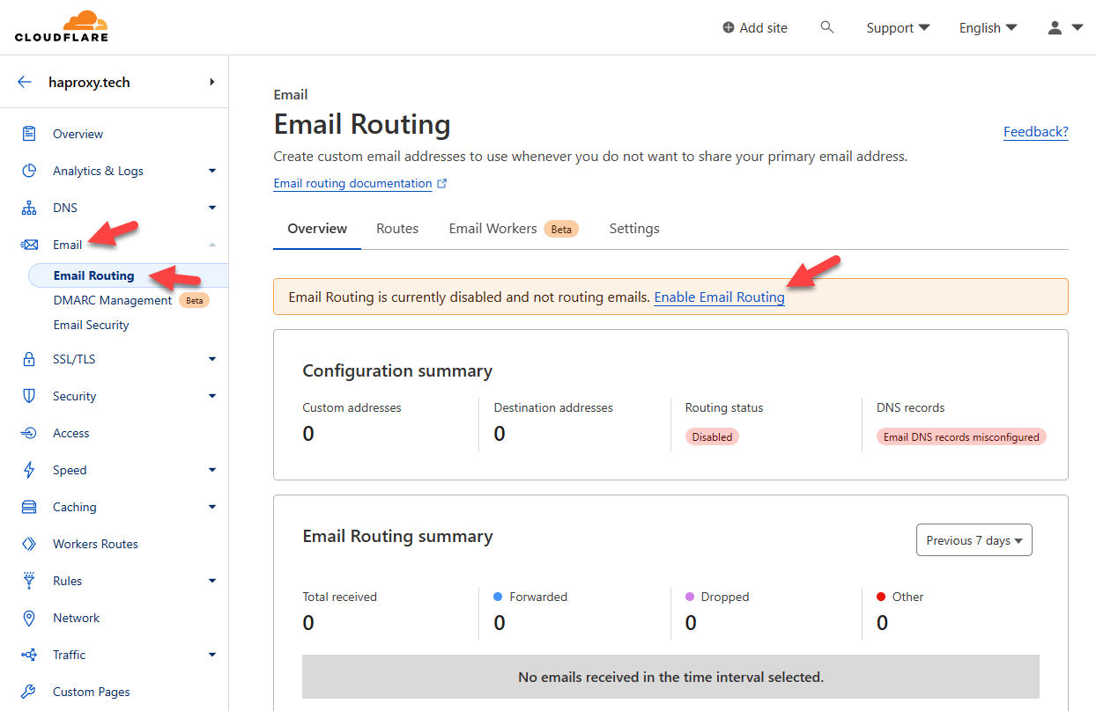Click the Configuration summary heading
The width and height of the screenshot is (1096, 711).
(x=397, y=370)
